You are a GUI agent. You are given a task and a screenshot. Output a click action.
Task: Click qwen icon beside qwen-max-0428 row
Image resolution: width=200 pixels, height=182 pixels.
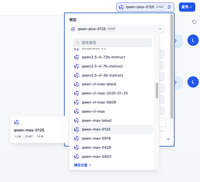click(77, 147)
